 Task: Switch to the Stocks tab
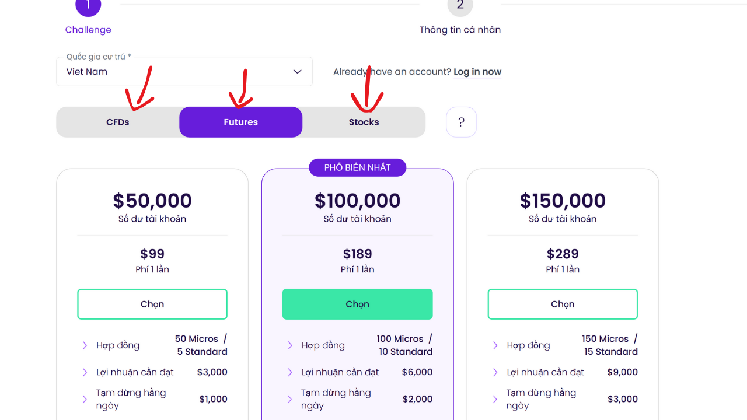[x=364, y=122]
